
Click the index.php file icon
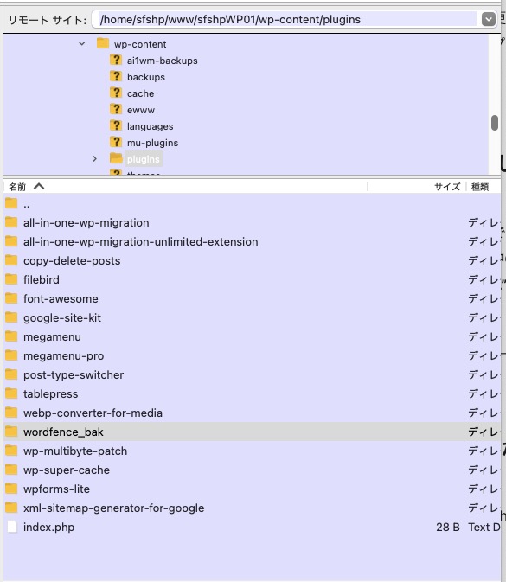click(x=12, y=527)
